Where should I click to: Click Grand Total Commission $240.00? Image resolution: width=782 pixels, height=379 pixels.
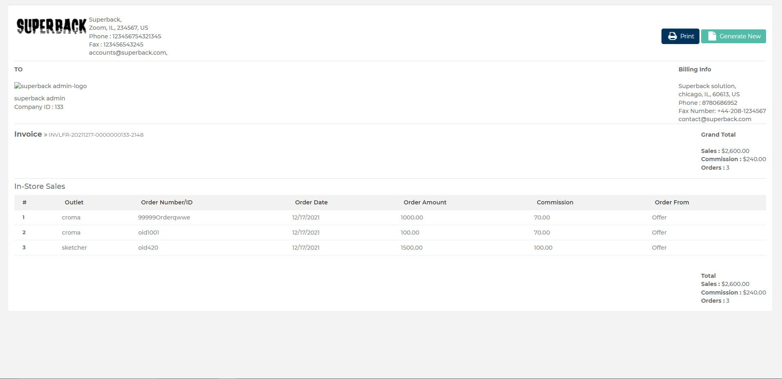click(733, 159)
